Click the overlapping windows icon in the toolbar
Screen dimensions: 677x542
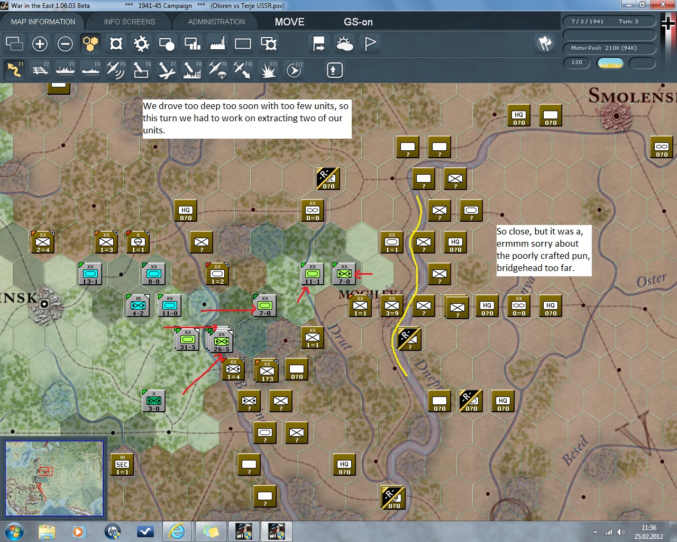pos(14,43)
